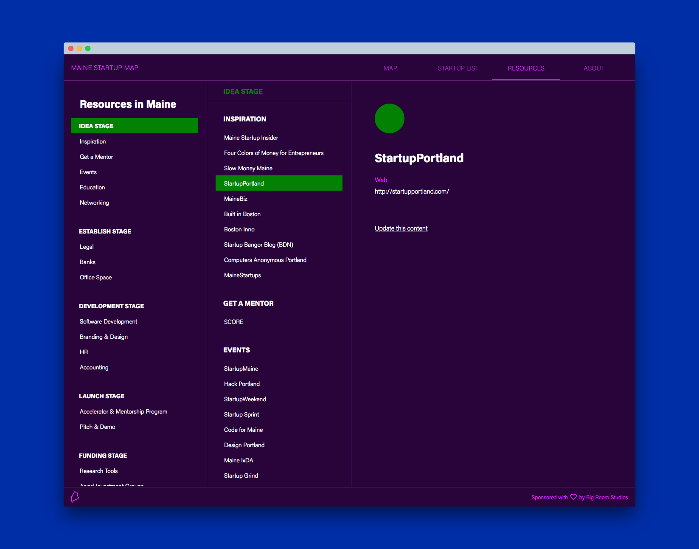Open the HR category
699x549 pixels.
click(84, 352)
